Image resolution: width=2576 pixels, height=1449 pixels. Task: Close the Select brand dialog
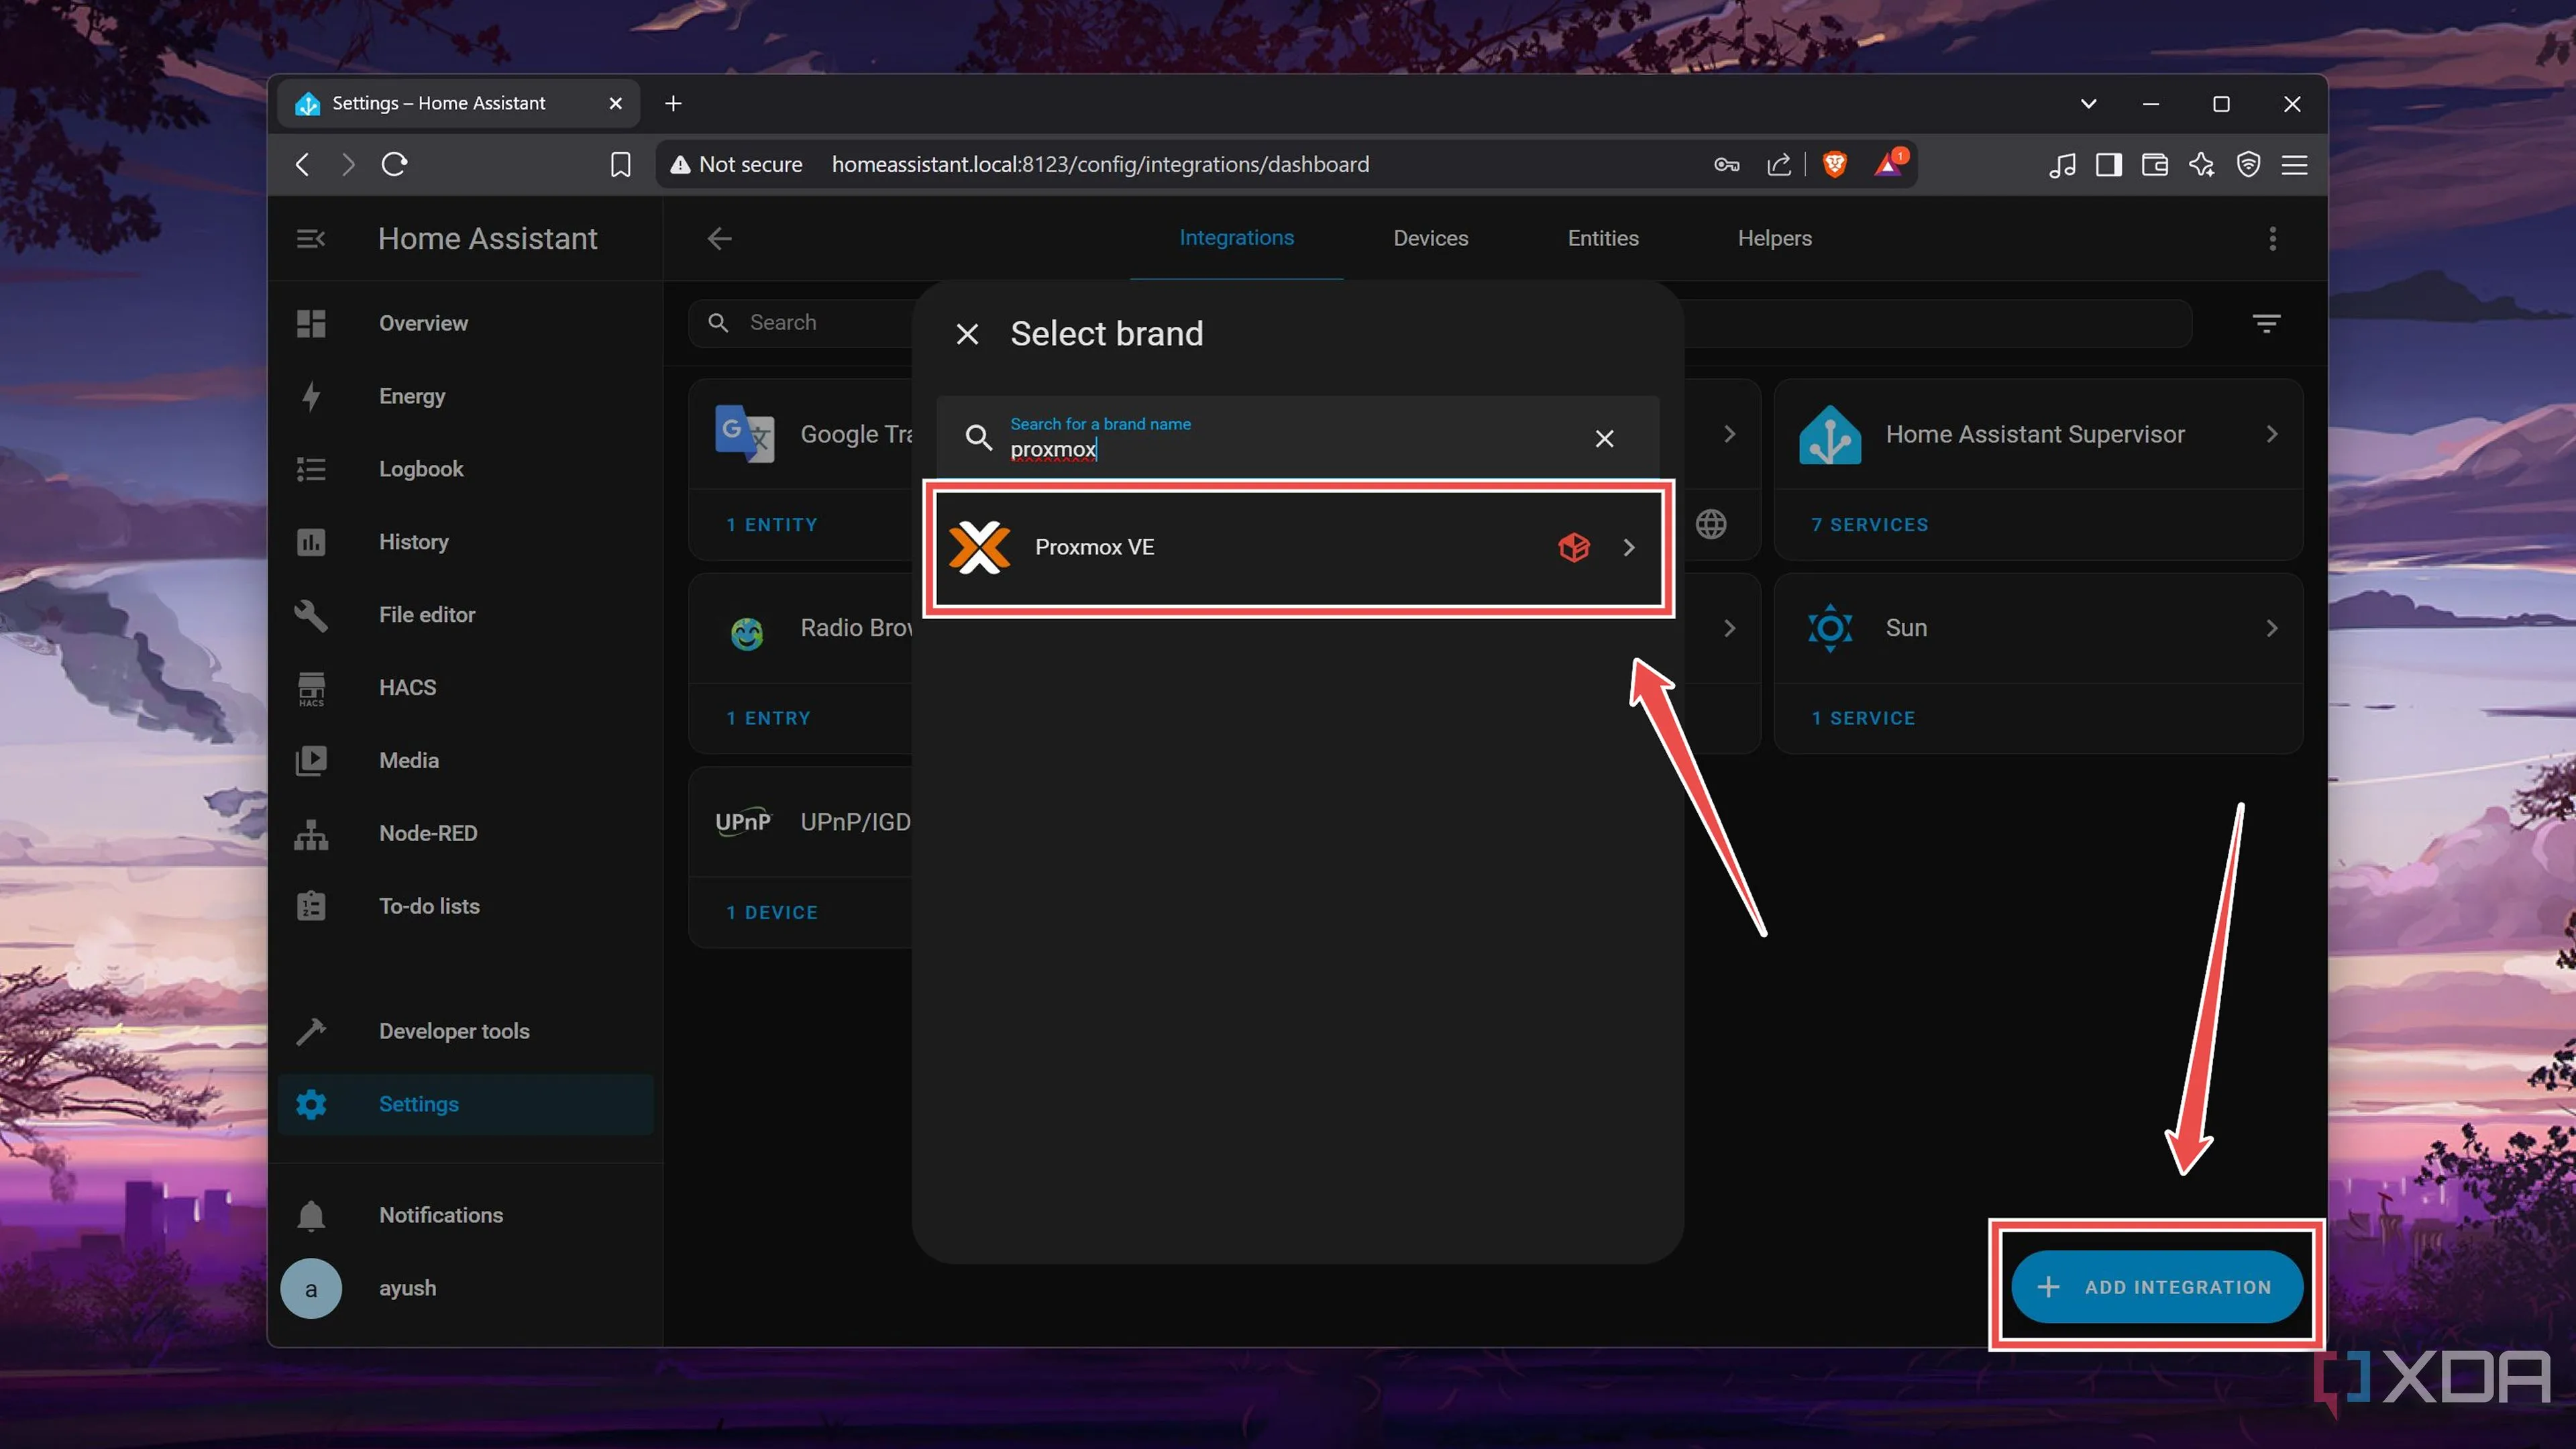tap(967, 334)
